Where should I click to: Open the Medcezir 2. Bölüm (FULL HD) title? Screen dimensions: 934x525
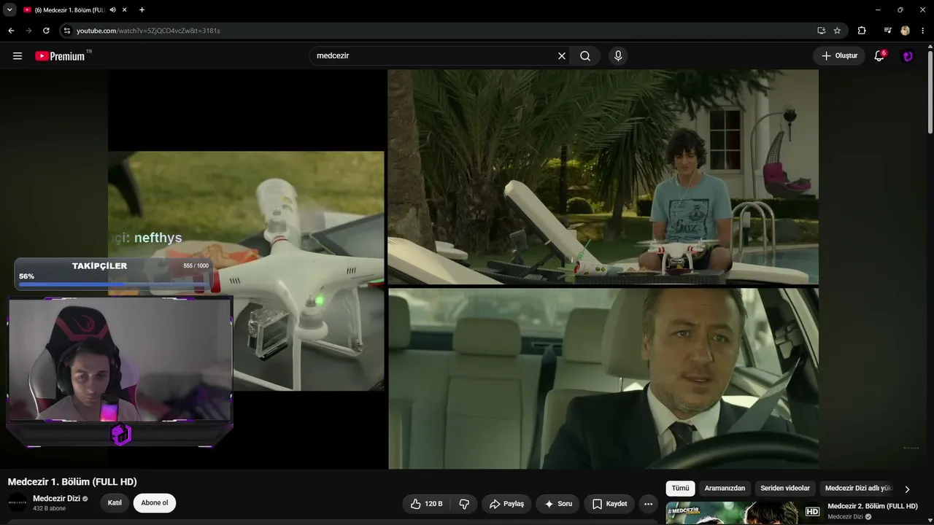(x=873, y=506)
